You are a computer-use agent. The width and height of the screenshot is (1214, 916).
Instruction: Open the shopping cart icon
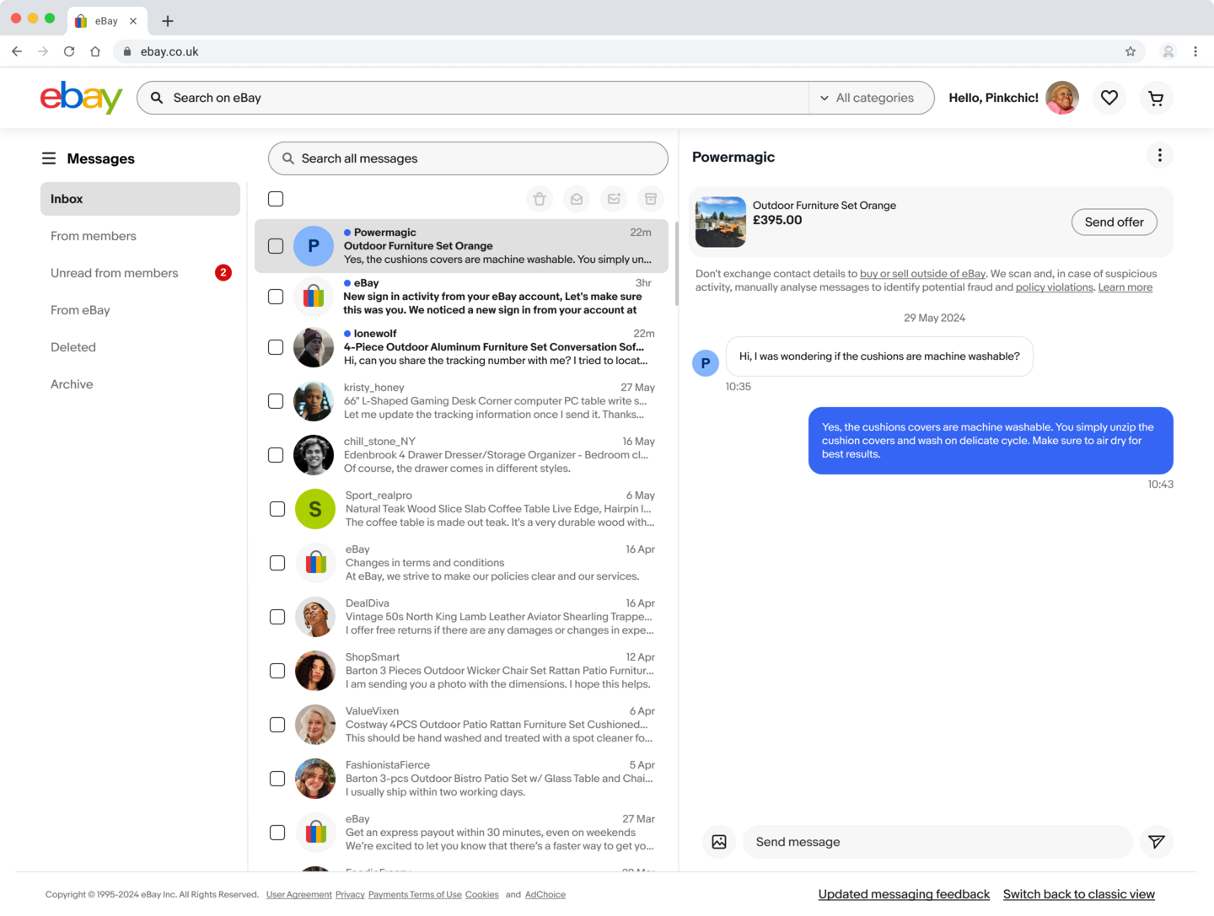1157,98
